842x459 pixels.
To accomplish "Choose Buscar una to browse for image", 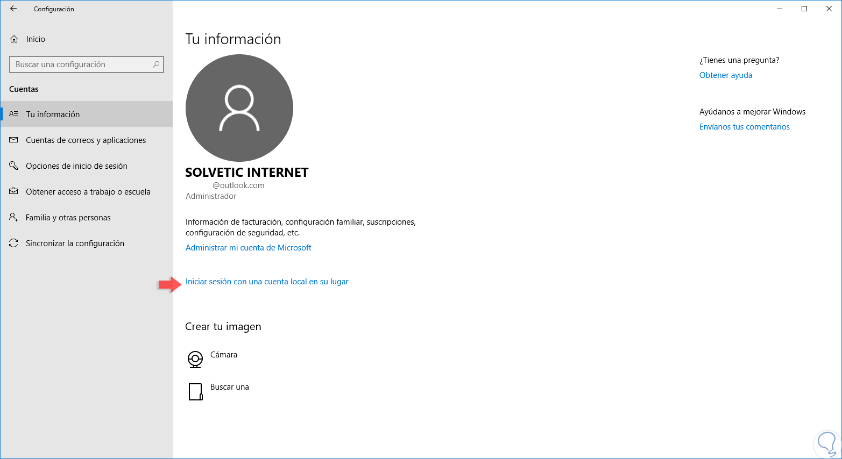I will (x=230, y=387).
